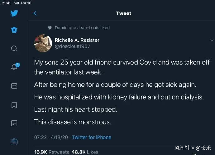Open the Search explore page
The height and width of the screenshot is (155, 215).
click(x=14, y=48)
